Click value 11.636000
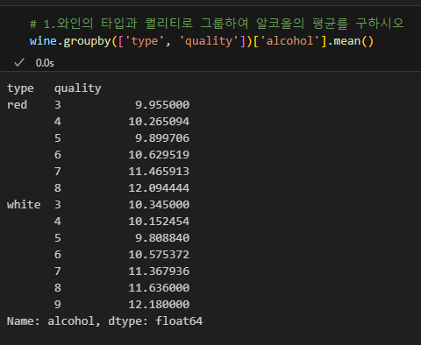This screenshot has height=345, width=421. (159, 288)
